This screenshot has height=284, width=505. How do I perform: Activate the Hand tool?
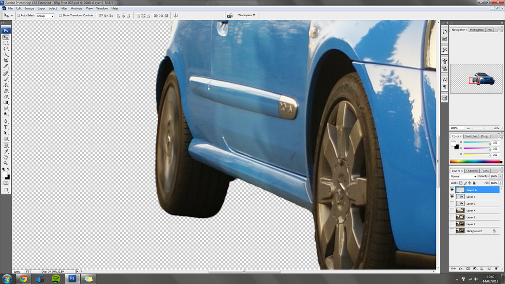click(x=6, y=157)
